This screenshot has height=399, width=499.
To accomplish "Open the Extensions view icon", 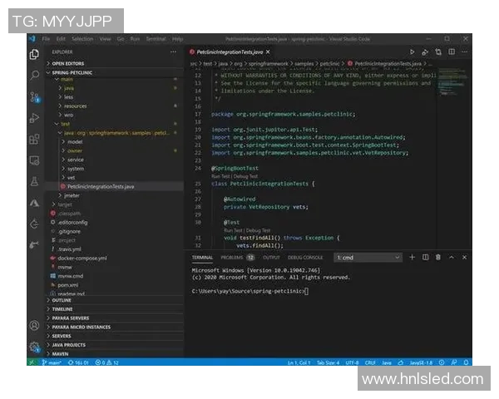I will pos(34,139).
